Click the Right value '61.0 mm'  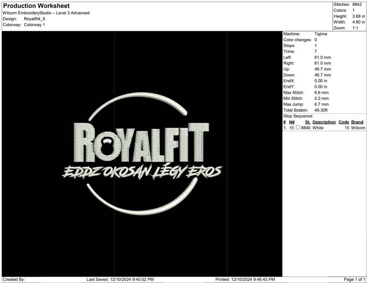click(323, 63)
